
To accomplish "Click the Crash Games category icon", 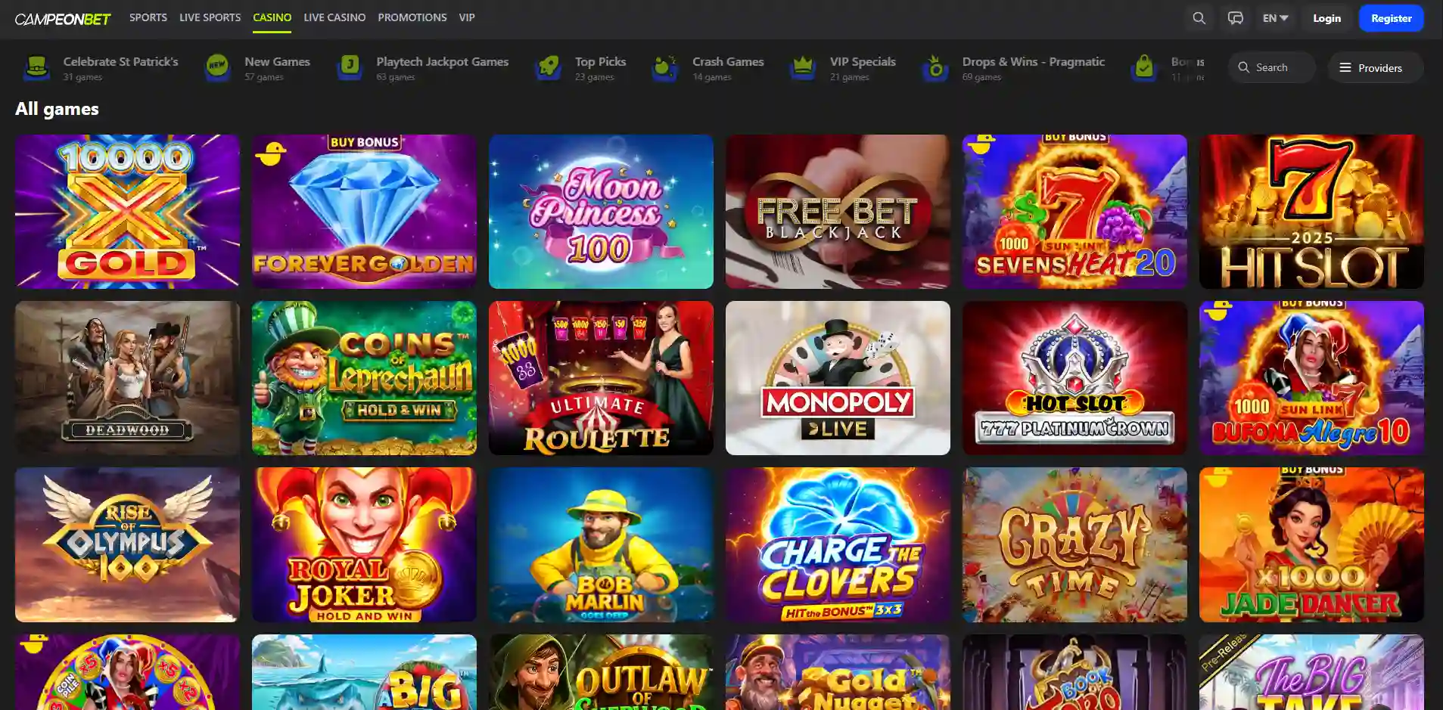I will click(x=665, y=68).
